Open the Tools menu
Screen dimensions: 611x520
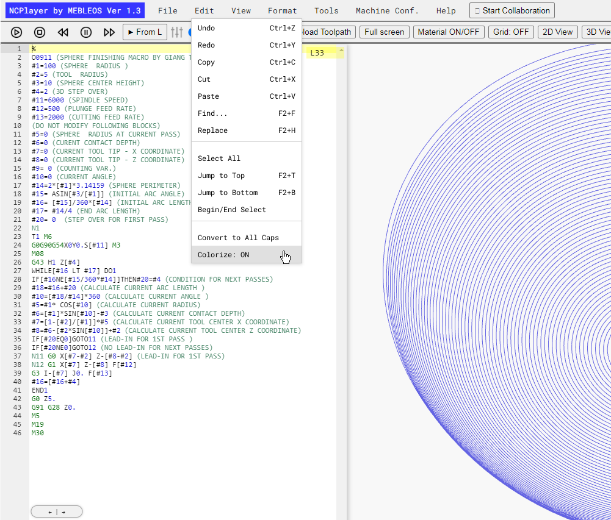pyautogui.click(x=326, y=11)
